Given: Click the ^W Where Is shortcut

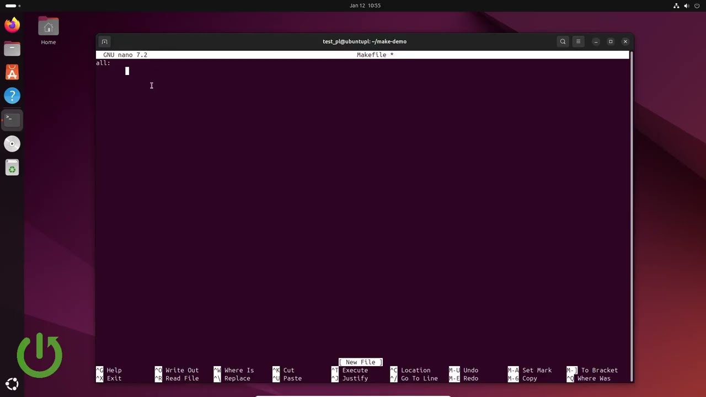Looking at the screenshot, I should pos(234,371).
